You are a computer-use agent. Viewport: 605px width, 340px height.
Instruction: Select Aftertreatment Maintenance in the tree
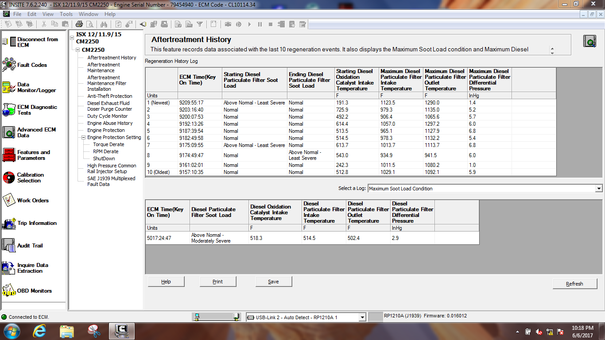point(104,67)
